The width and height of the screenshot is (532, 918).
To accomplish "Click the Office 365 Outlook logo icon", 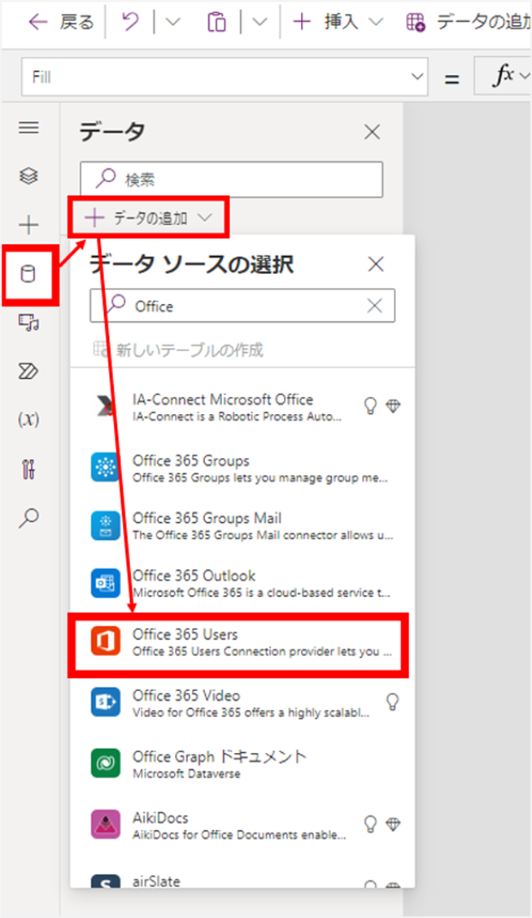I will coord(106,582).
